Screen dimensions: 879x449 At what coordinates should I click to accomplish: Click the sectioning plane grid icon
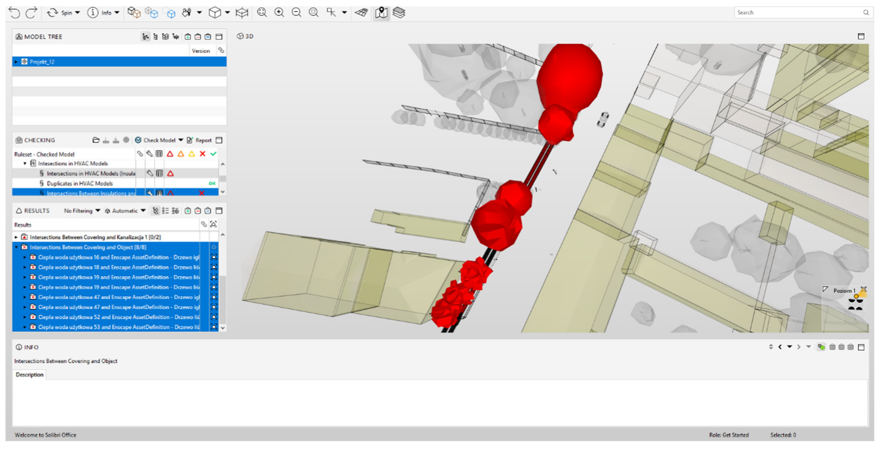361,13
